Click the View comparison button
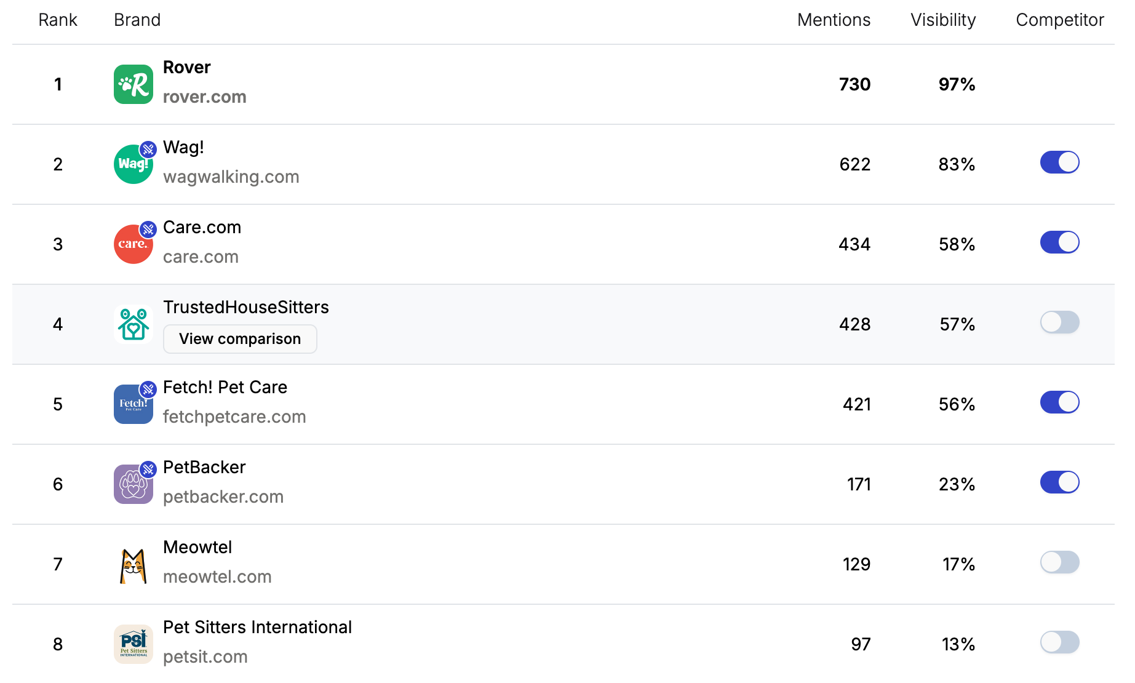1135x683 pixels. tap(239, 338)
